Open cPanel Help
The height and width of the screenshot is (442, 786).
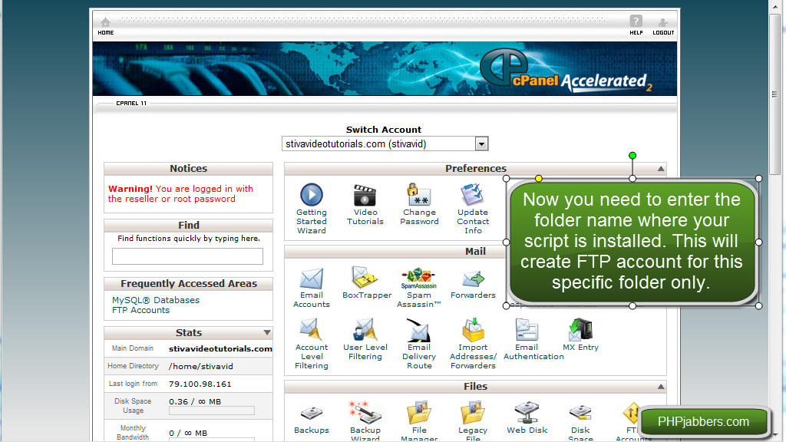636,25
